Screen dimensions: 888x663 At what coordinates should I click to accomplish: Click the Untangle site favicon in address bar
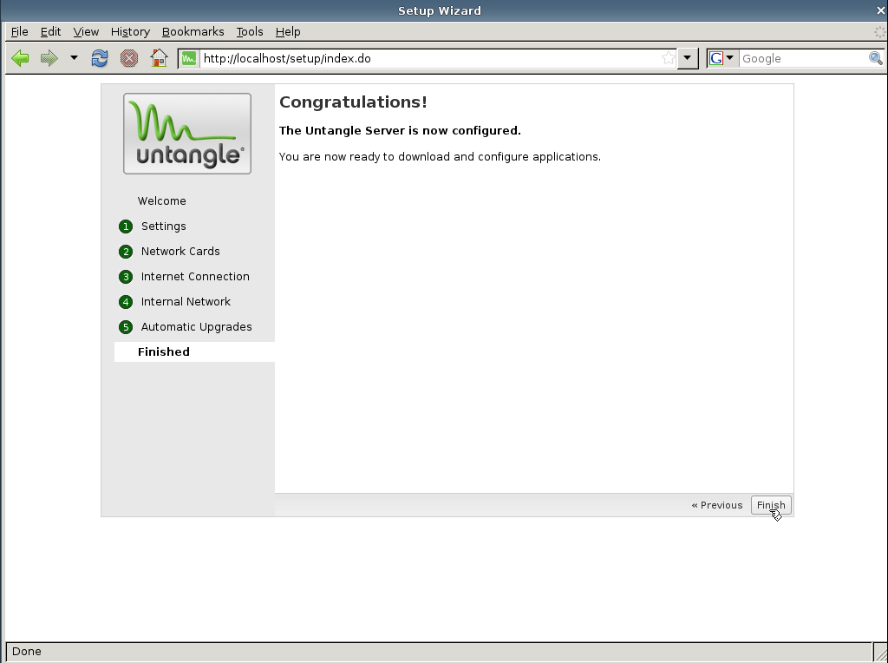[x=189, y=58]
